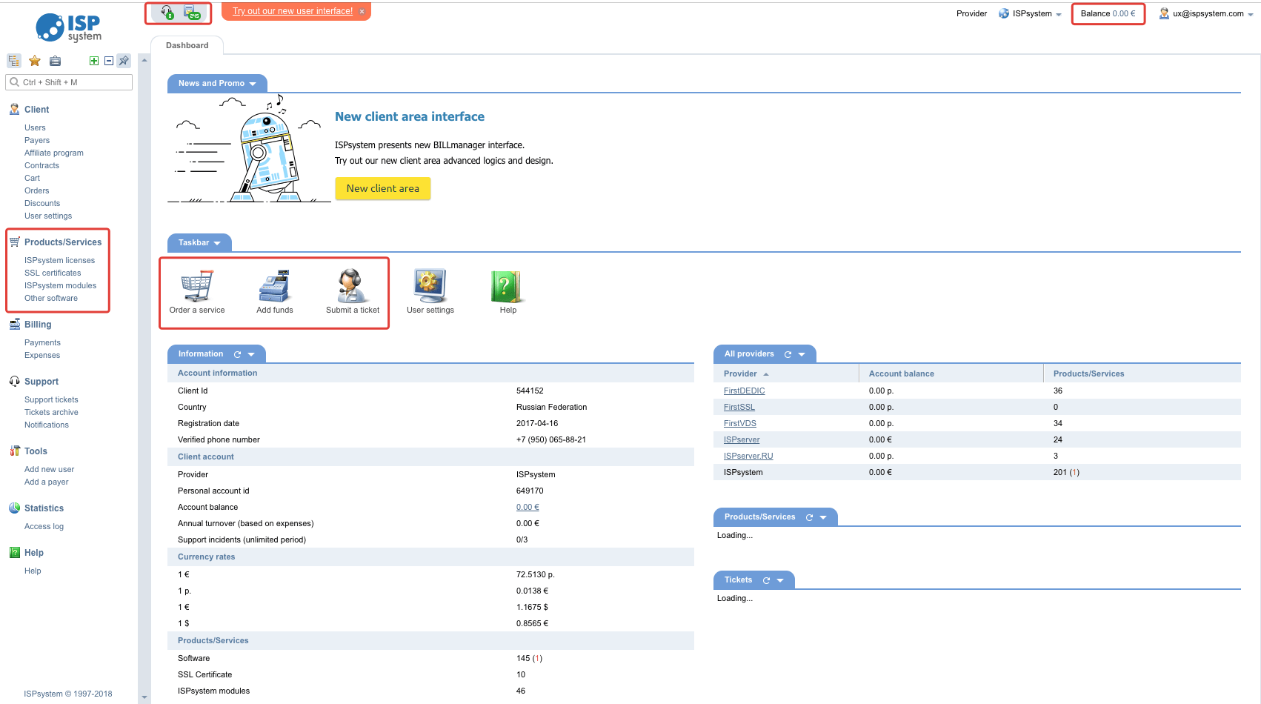Screen dimensions: 1261x704
Task: Click the menu search field
Action: click(x=69, y=82)
